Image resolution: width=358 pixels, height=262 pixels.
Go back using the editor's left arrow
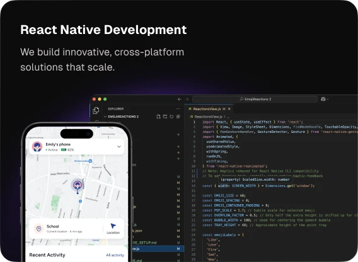tap(180, 99)
